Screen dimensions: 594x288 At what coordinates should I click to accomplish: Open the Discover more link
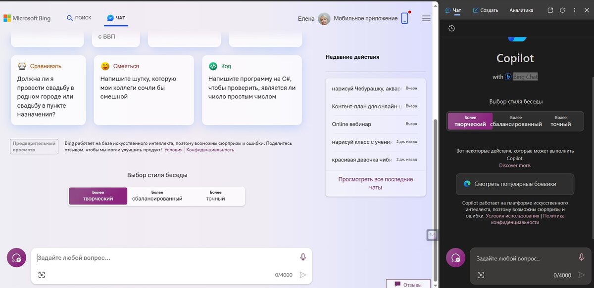click(515, 165)
